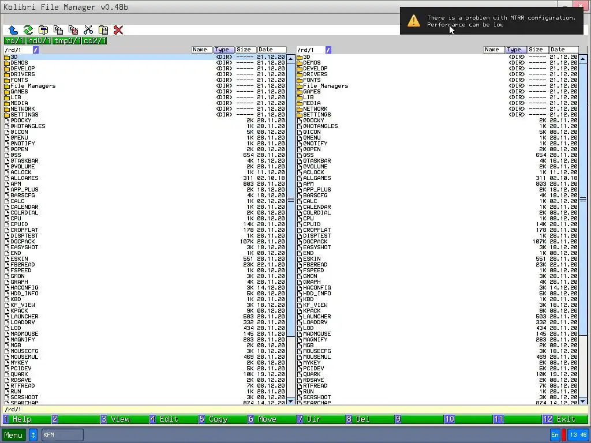Click left panel scrollbar up arrow

(x=291, y=59)
